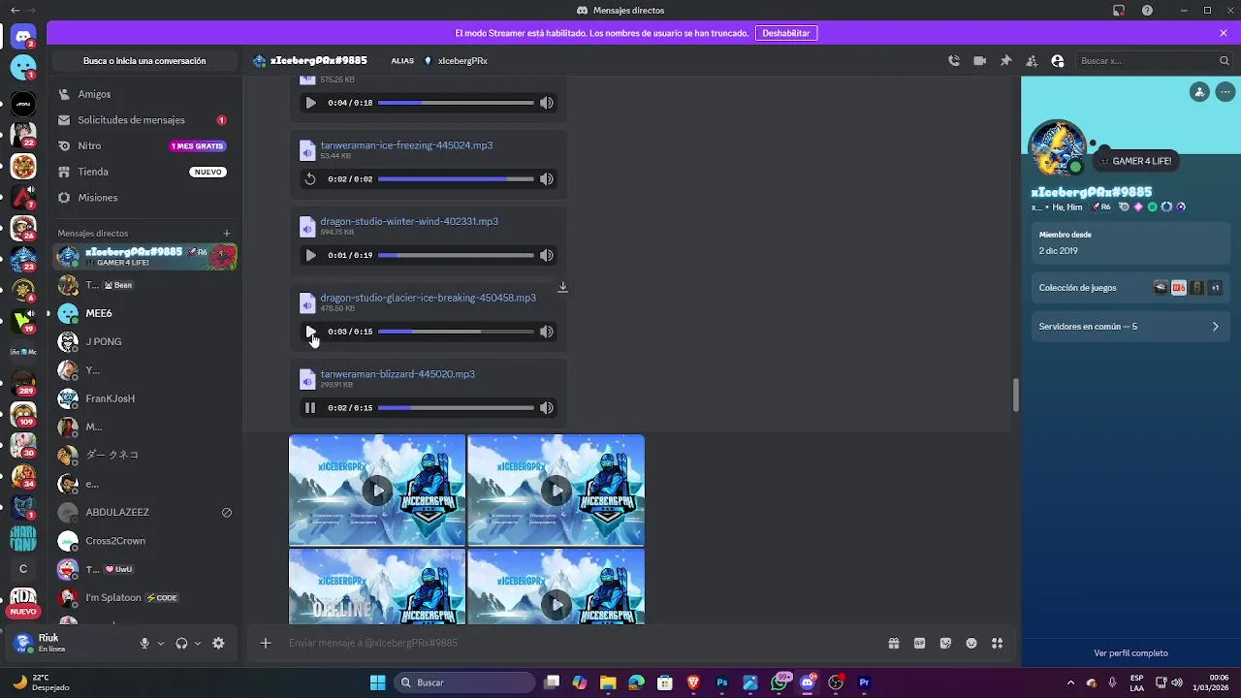The image size is (1241, 698).
Task: Replay tanweraman-ice-freezing-445024.mp3
Action: pos(310,178)
